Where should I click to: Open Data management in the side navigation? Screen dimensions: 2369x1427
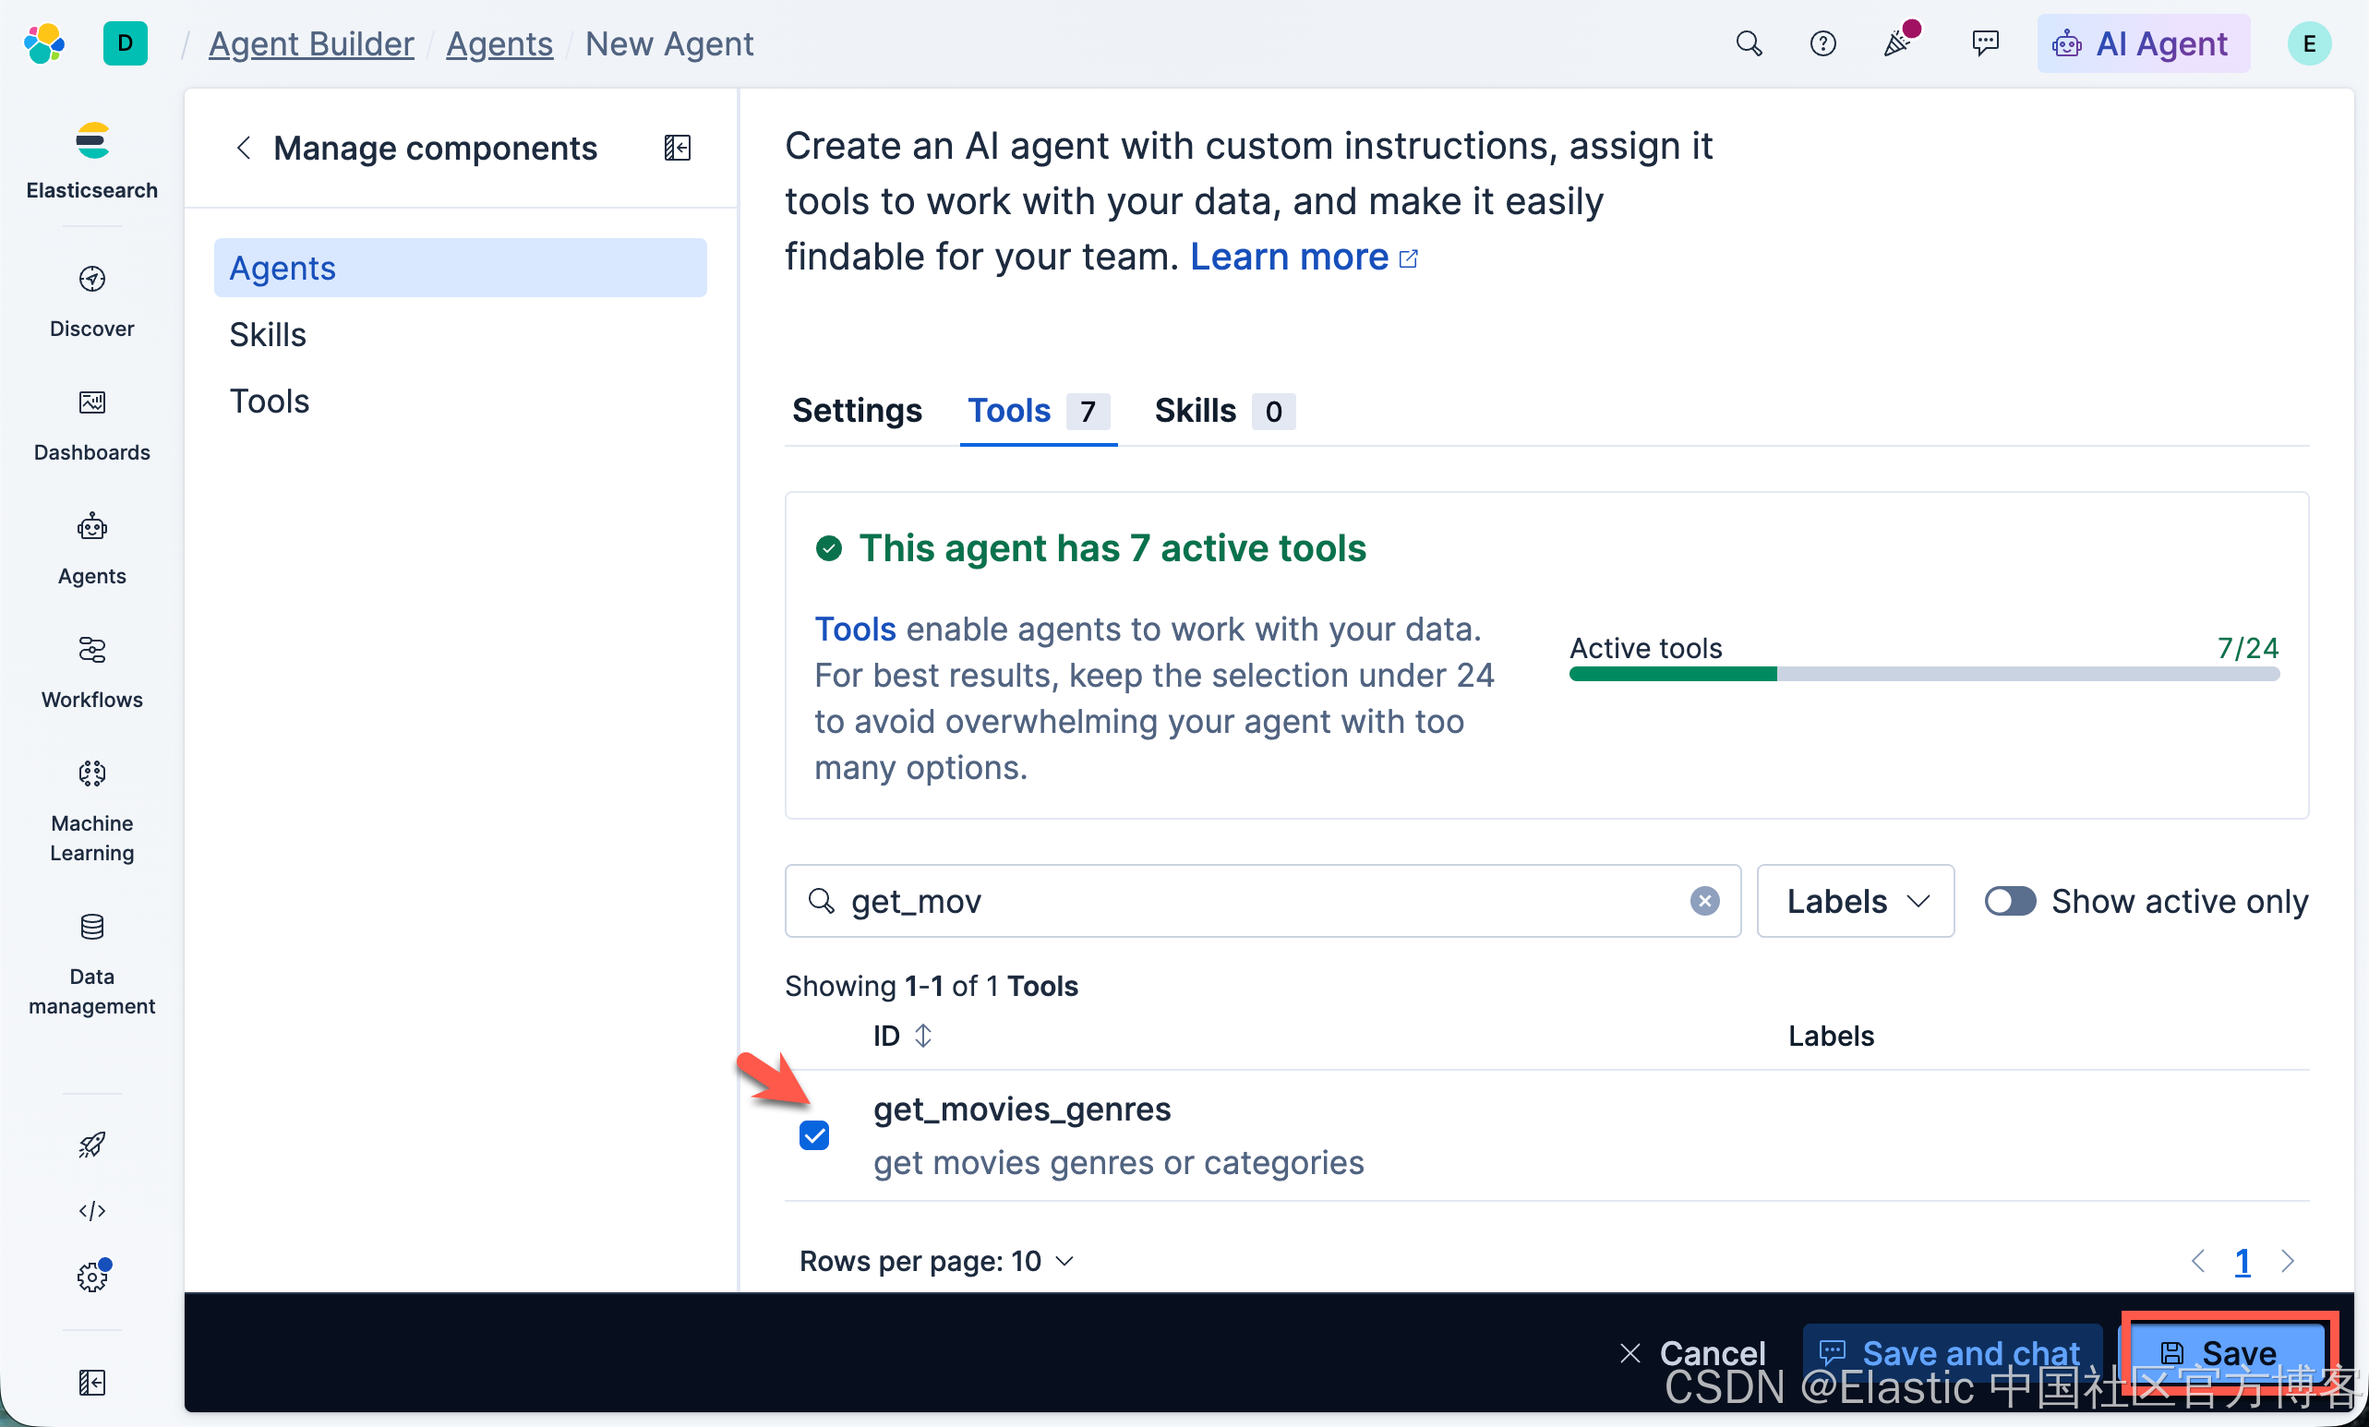click(92, 964)
